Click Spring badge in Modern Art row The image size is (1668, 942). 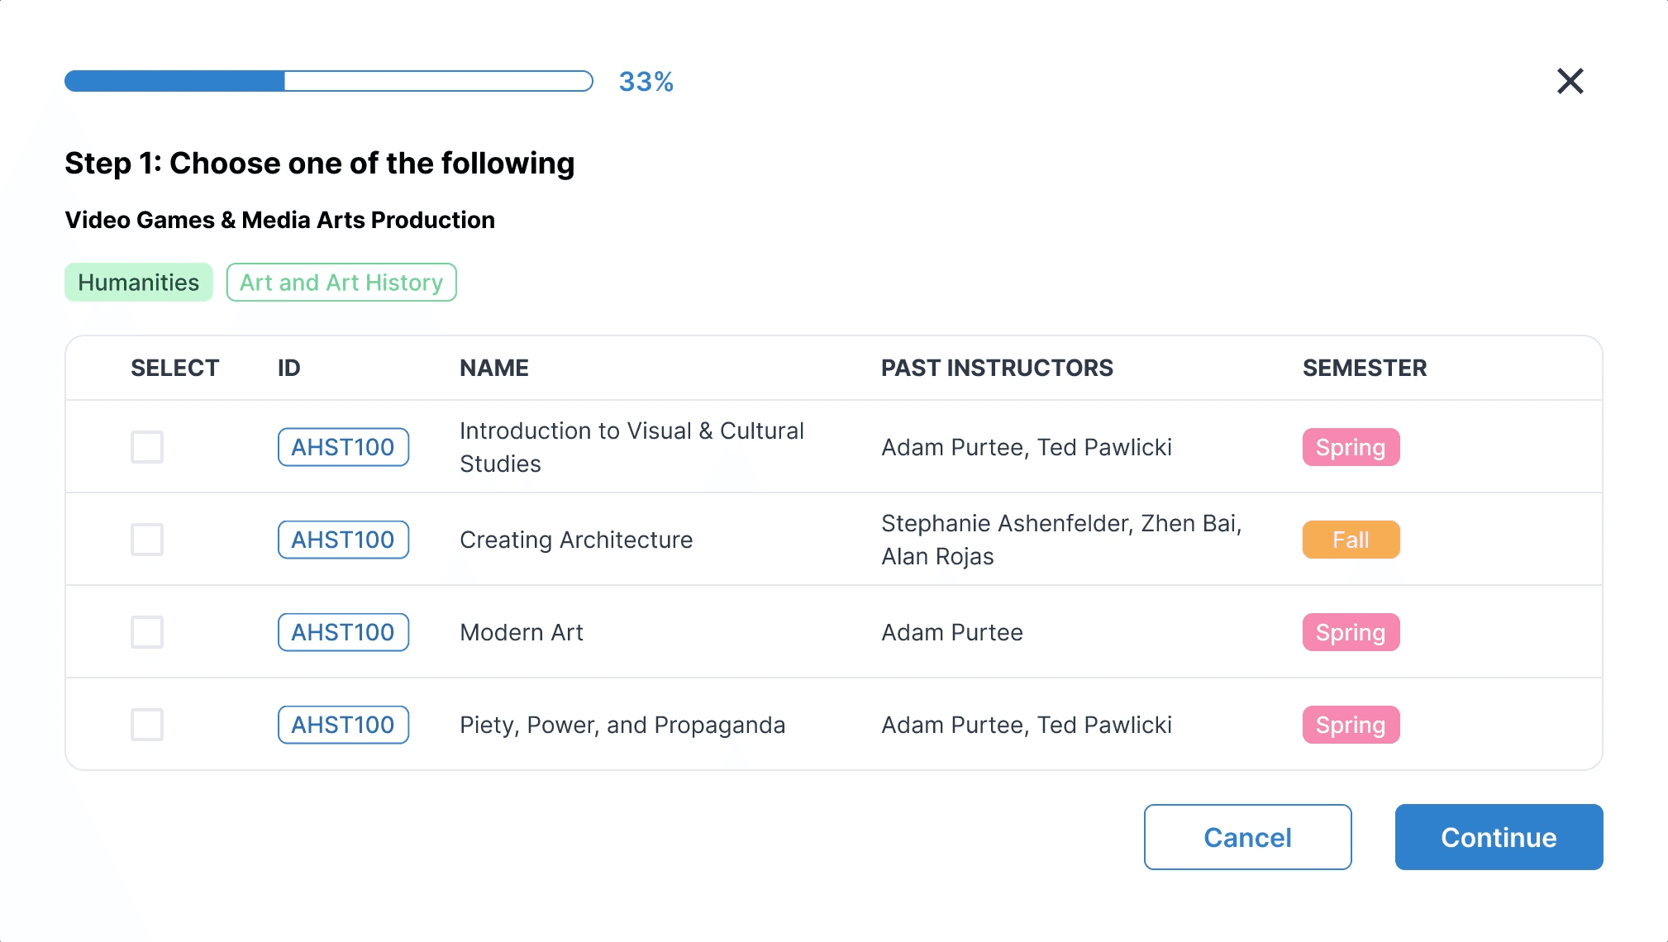click(x=1351, y=632)
